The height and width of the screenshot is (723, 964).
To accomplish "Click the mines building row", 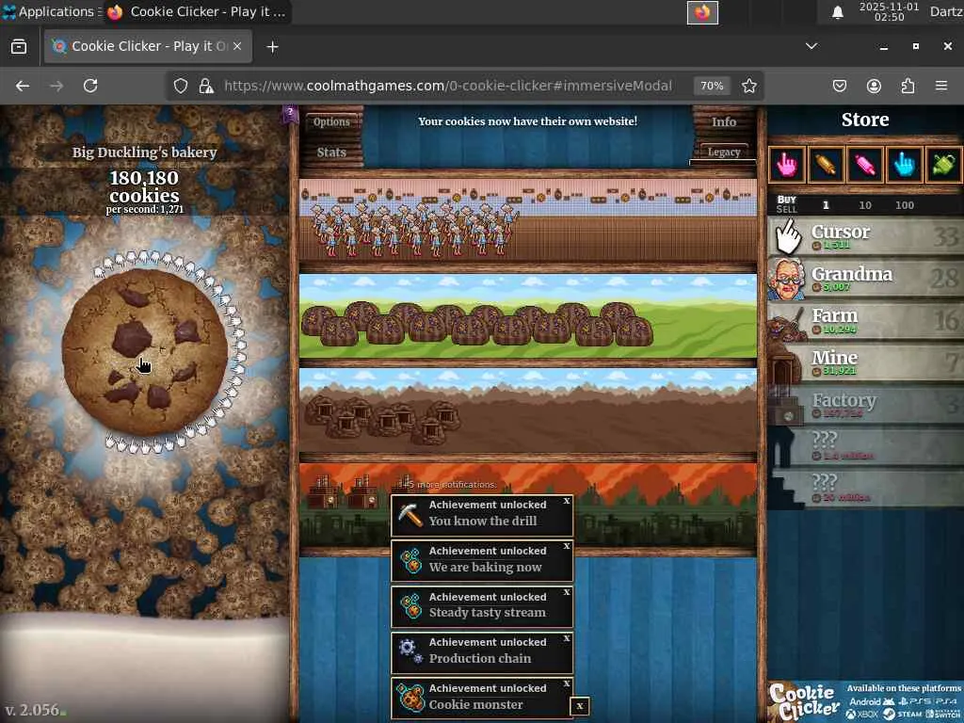I will [x=527, y=410].
